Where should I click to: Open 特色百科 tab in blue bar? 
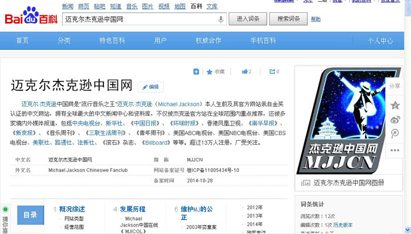[112, 40]
